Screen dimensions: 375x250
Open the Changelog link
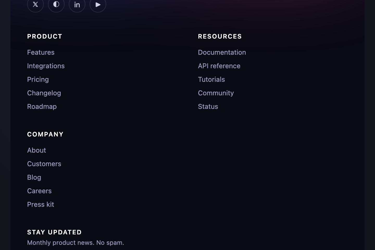click(x=44, y=93)
